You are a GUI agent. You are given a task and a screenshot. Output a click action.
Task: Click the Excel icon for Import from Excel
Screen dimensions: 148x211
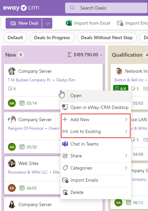(69, 23)
